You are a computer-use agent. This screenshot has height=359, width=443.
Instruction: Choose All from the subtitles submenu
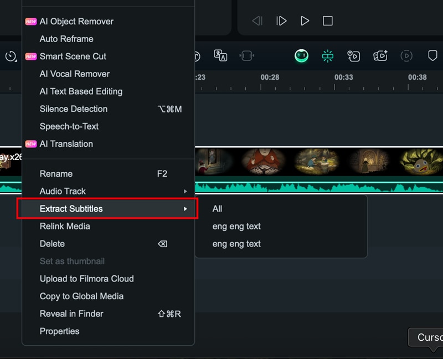[x=217, y=209]
